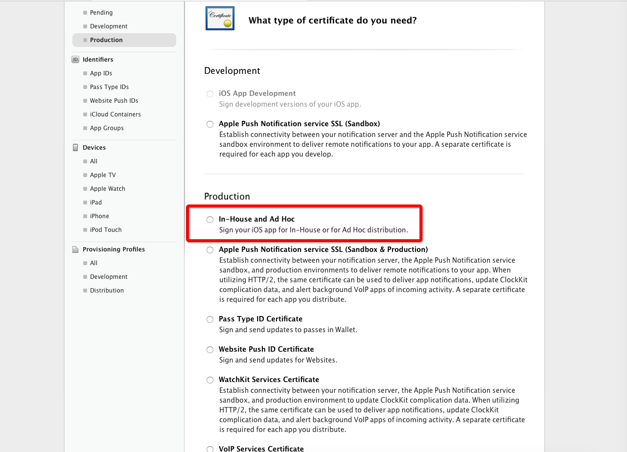Select Apple Push Notification service SSL (Sandbox) radio
This screenshot has height=452, width=627.
(x=210, y=124)
